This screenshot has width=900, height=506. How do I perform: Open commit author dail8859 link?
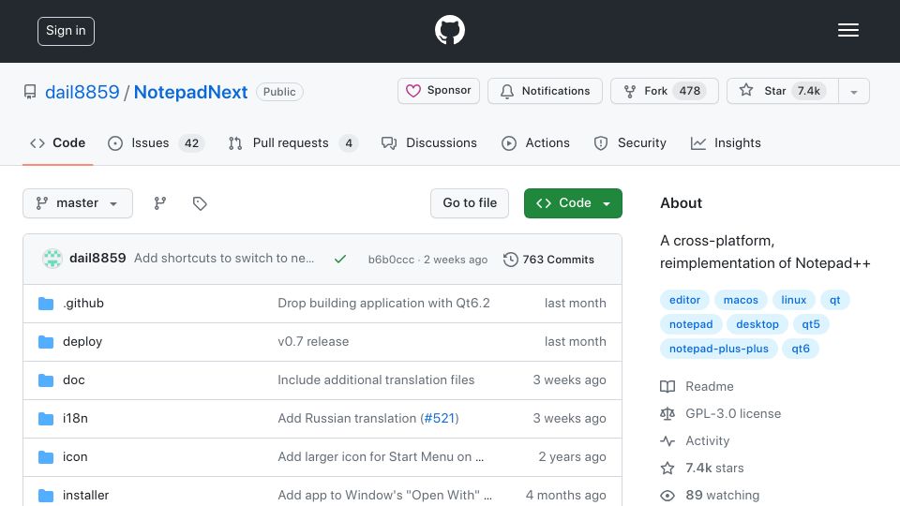(x=97, y=259)
